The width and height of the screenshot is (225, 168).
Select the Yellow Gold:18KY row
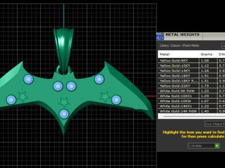pyautogui.click(x=191, y=76)
